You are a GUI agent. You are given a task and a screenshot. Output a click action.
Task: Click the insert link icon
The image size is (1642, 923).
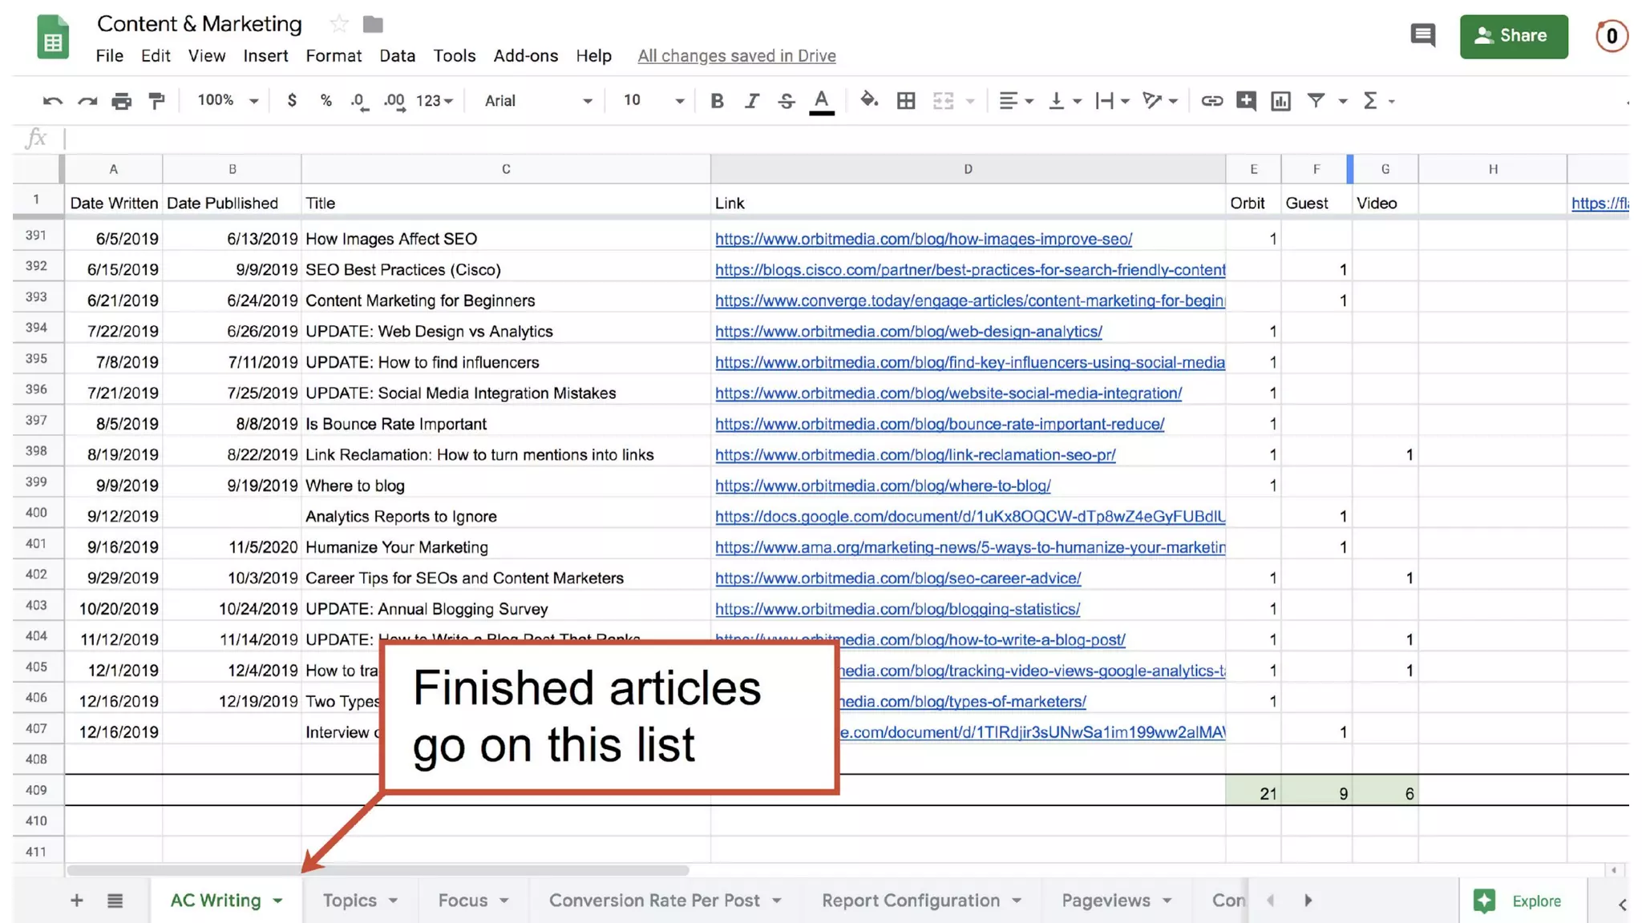pyautogui.click(x=1211, y=101)
